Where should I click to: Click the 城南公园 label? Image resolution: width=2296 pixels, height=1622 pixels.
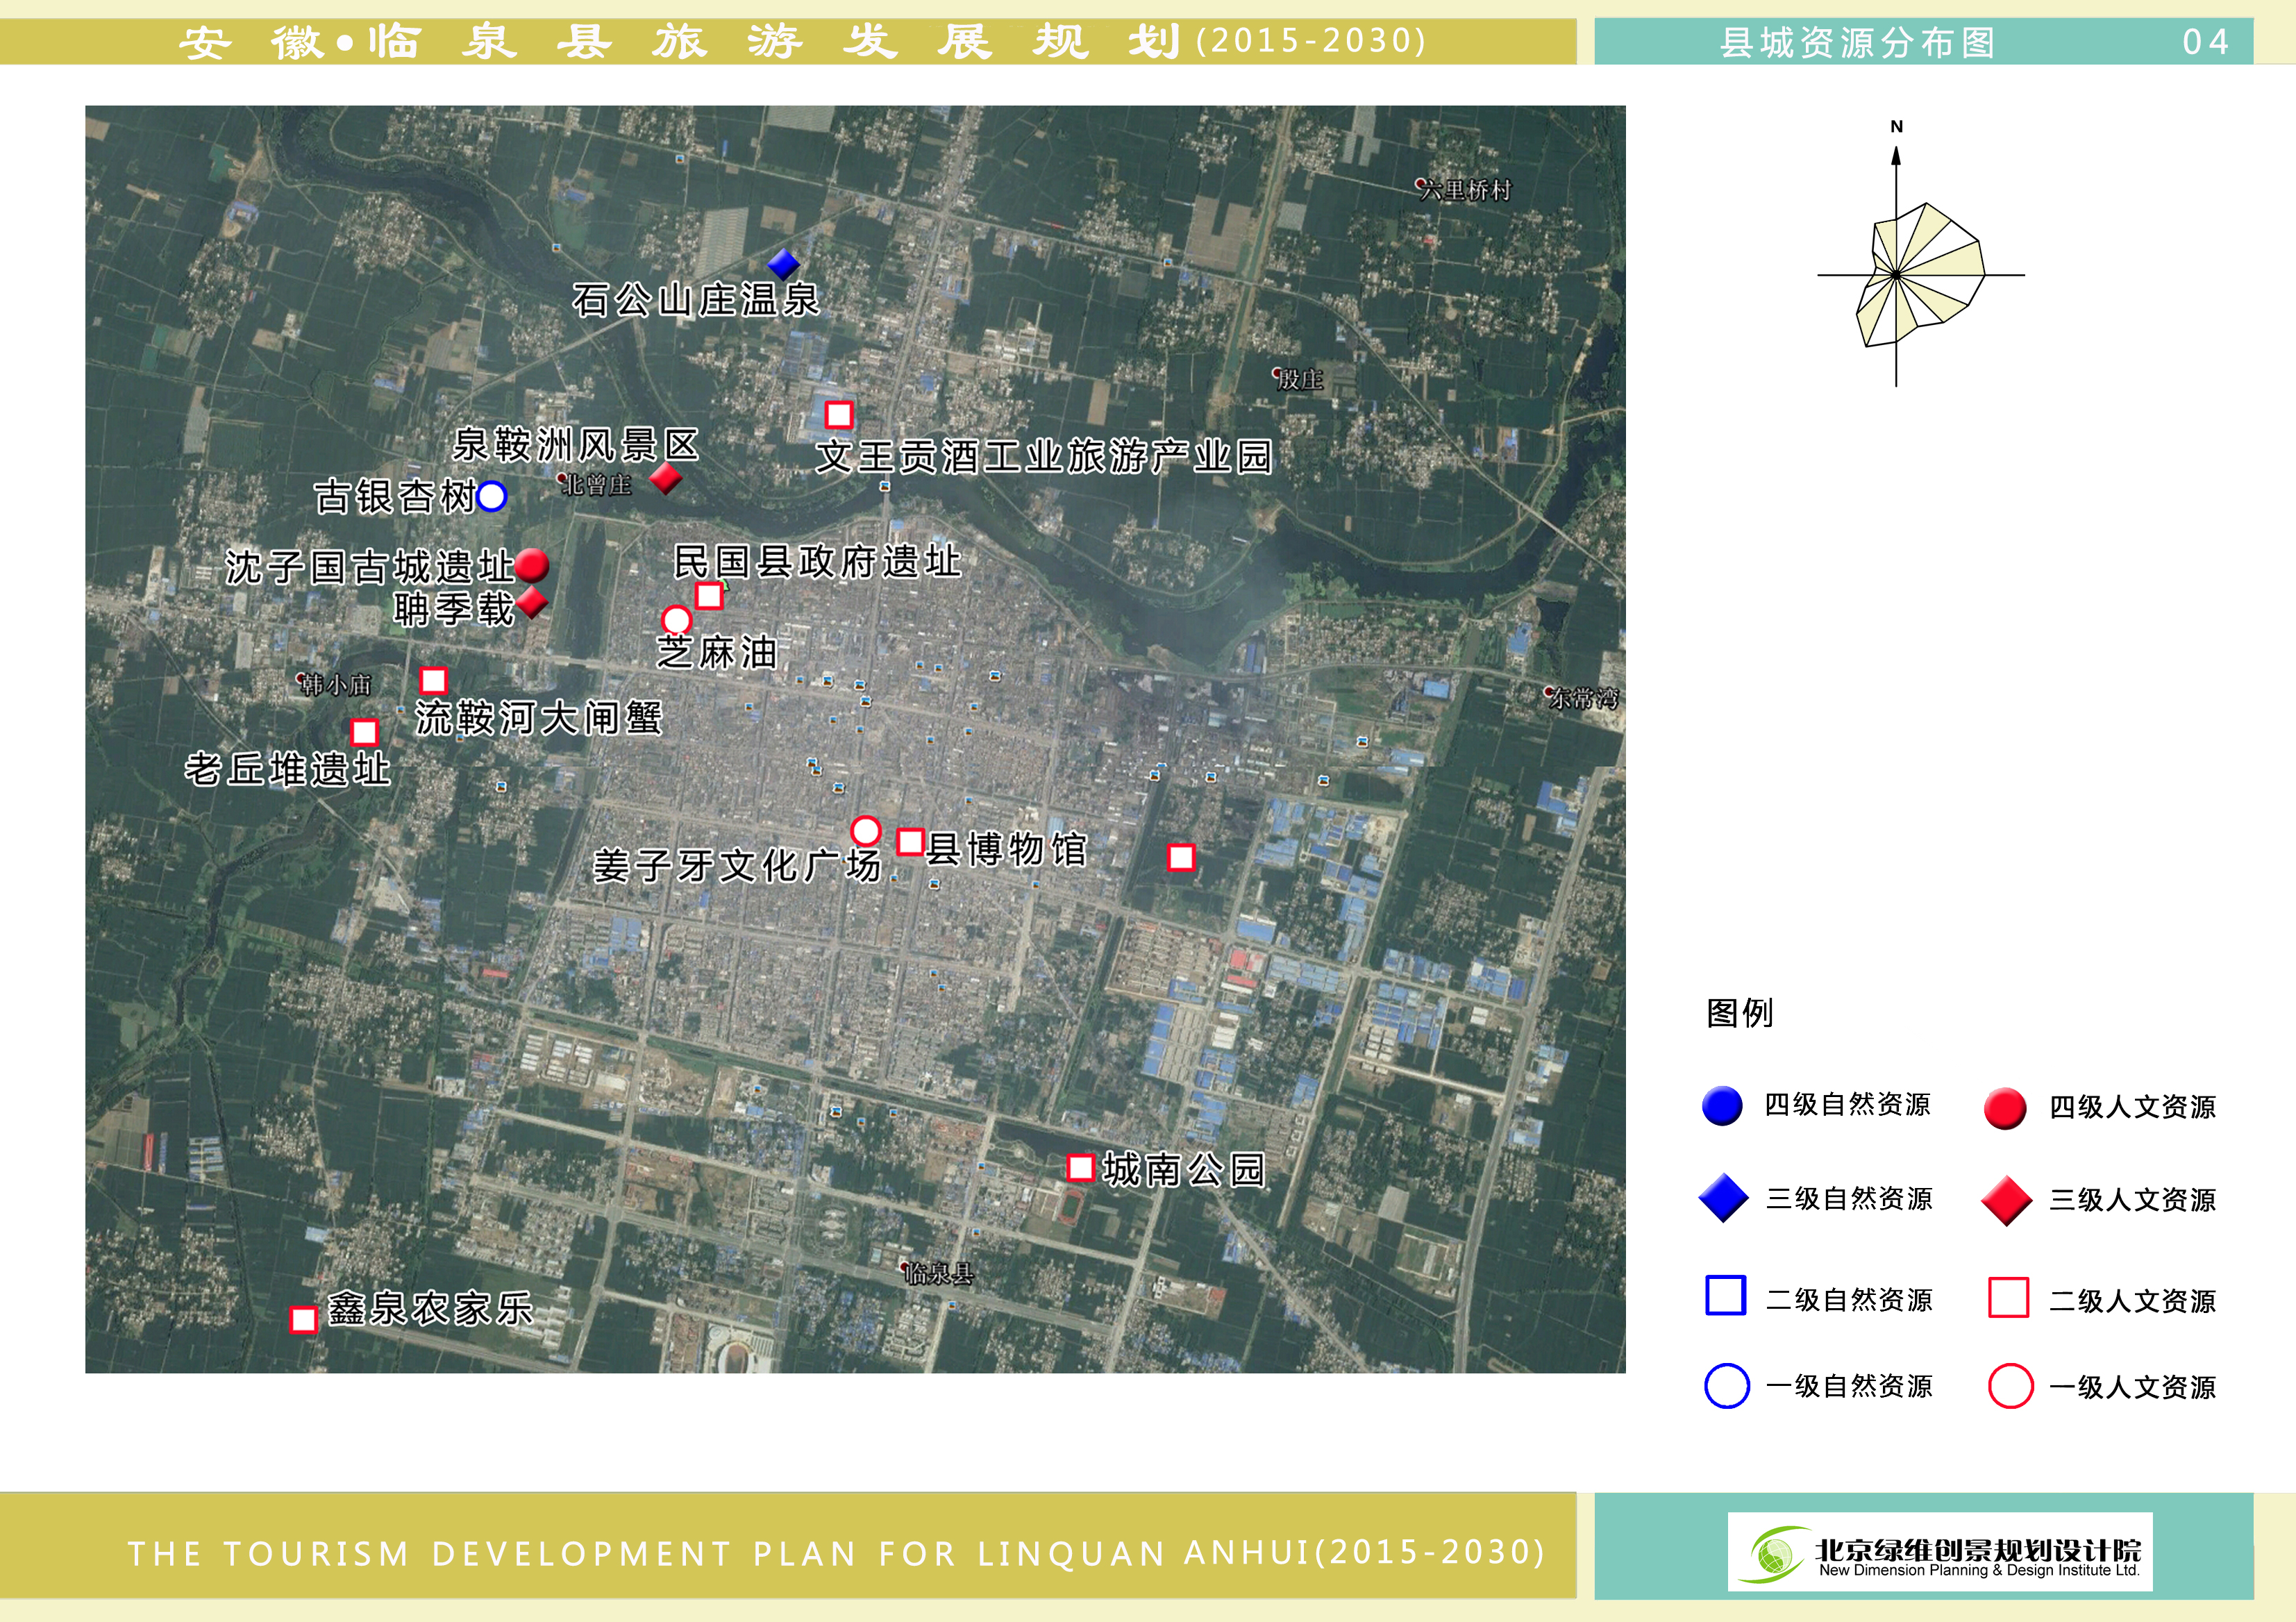tap(1184, 1169)
